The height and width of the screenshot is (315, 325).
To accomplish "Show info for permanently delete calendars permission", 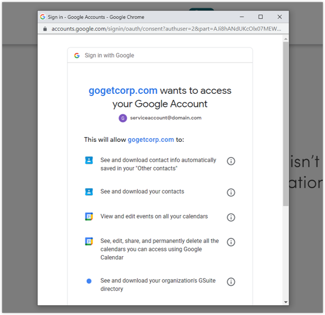I will click(x=231, y=242).
